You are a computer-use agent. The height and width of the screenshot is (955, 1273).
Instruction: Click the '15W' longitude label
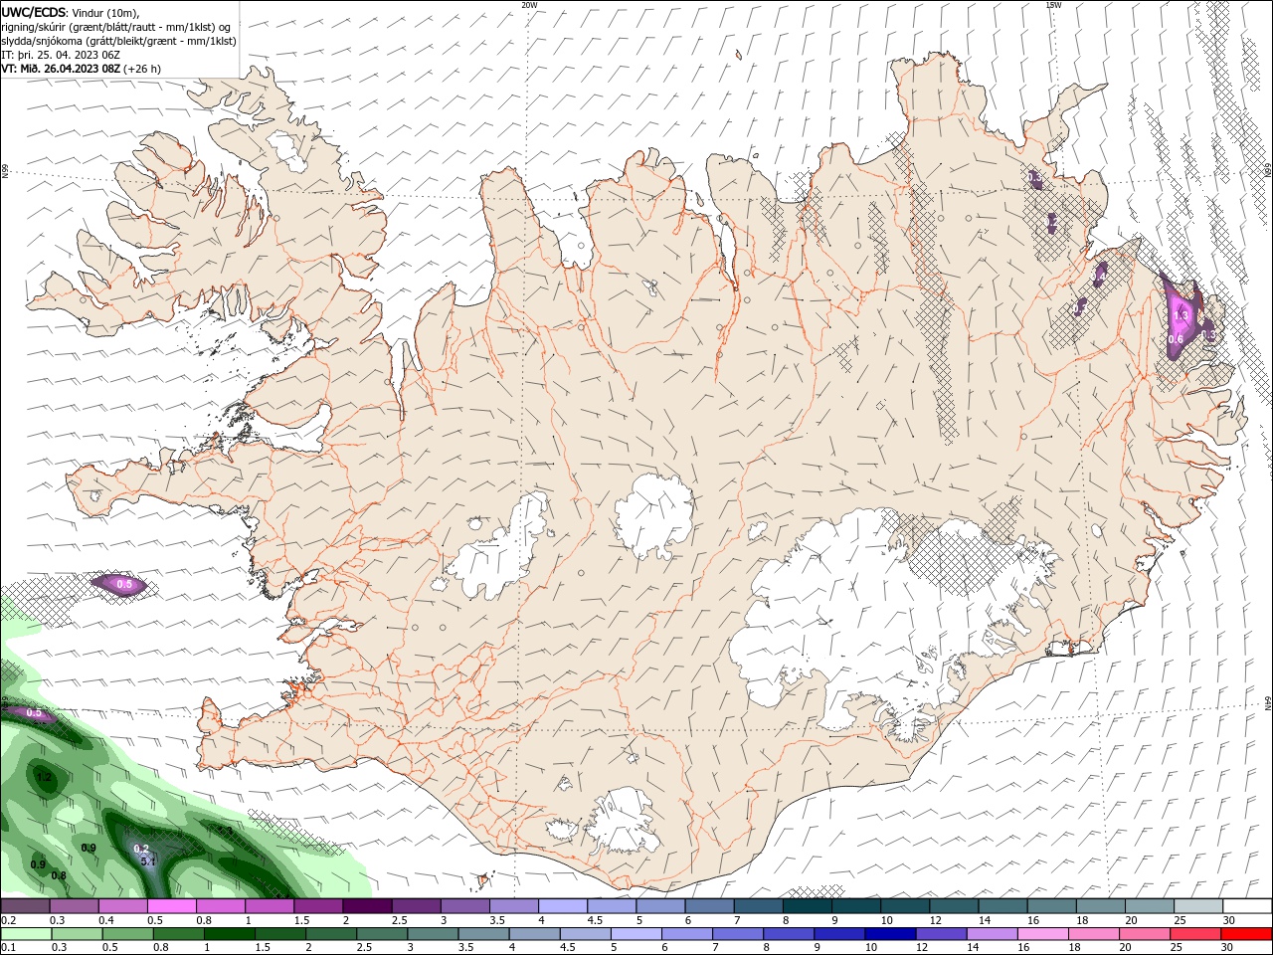[x=1053, y=5]
